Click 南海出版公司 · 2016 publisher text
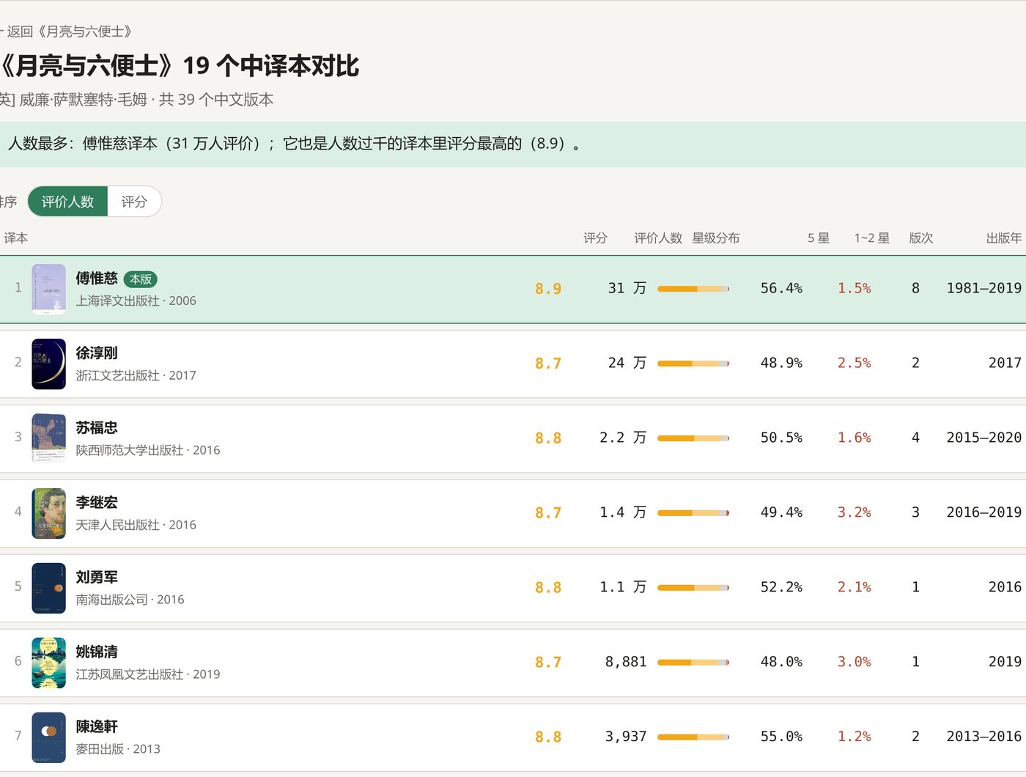 coord(130,600)
